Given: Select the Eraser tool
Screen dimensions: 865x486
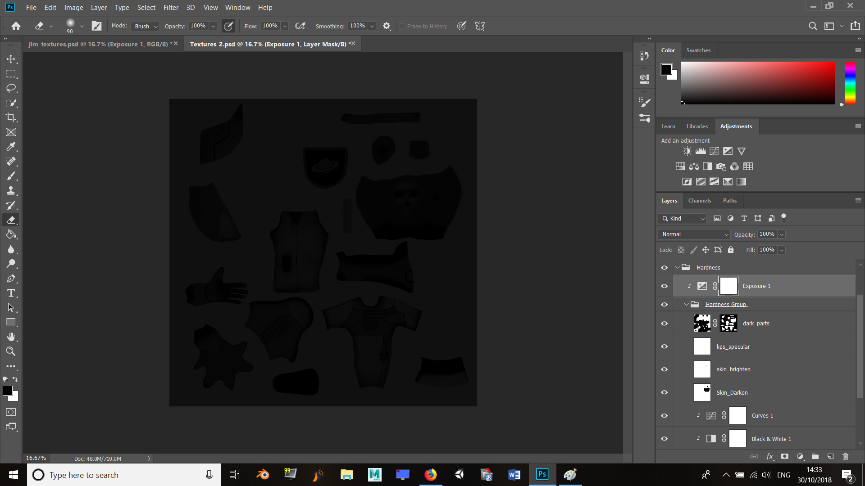Looking at the screenshot, I should pos(11,220).
